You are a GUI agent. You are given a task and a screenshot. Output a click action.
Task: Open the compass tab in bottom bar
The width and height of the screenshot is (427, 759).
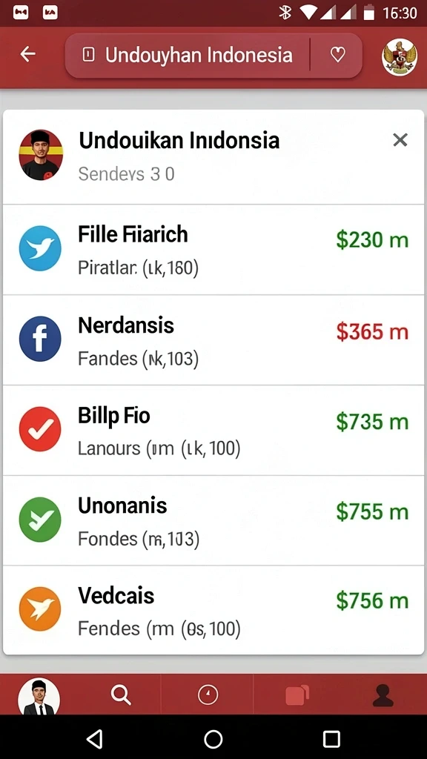coord(208,695)
